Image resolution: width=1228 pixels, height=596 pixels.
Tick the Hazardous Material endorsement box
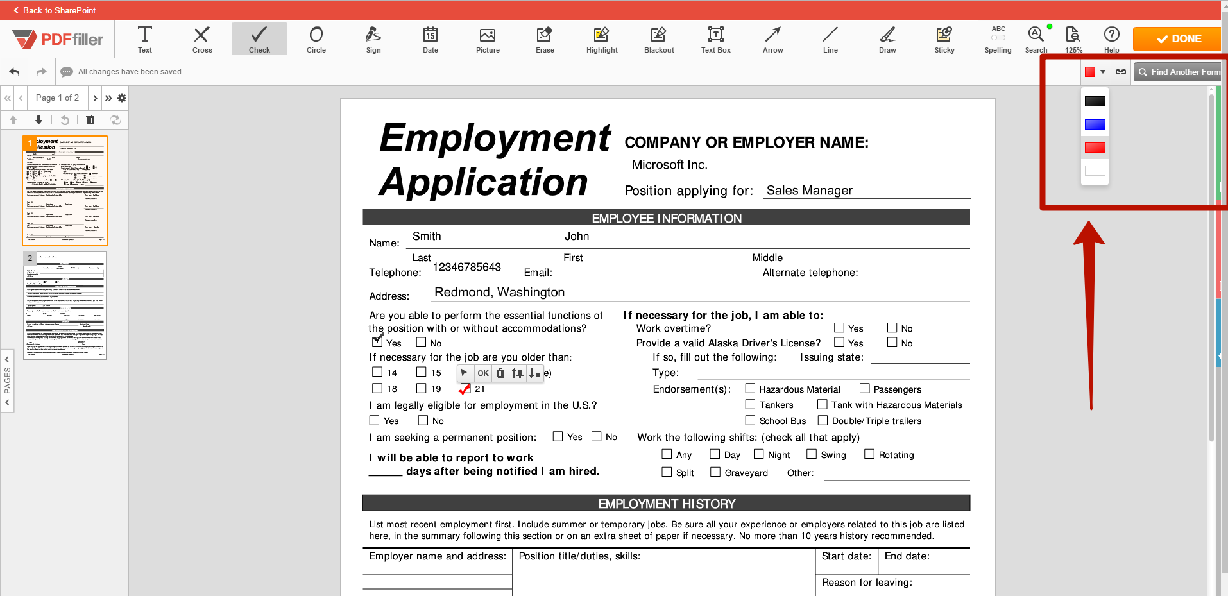(x=750, y=388)
